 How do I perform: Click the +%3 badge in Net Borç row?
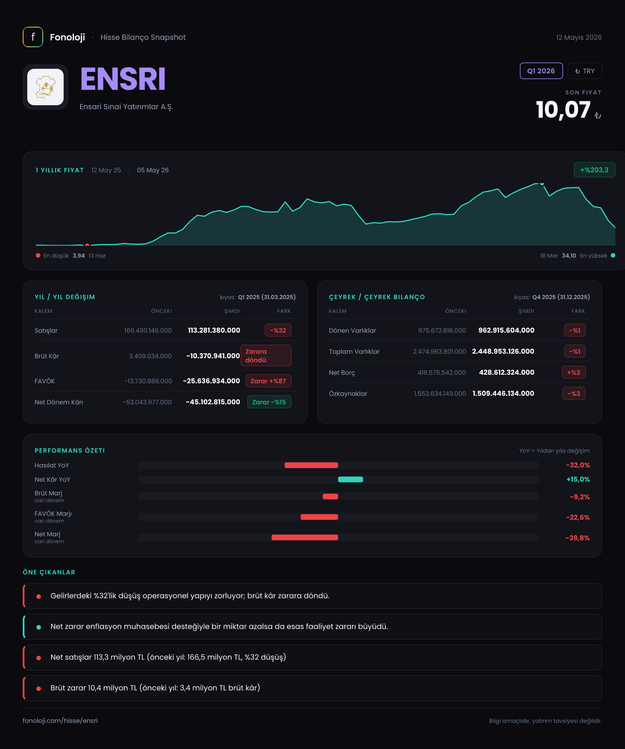tap(574, 372)
